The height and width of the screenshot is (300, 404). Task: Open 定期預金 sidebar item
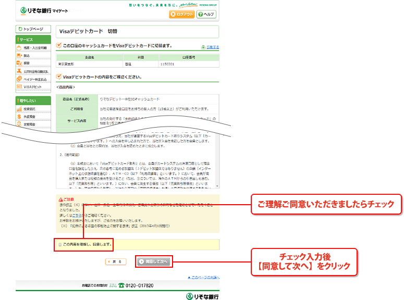point(33,124)
